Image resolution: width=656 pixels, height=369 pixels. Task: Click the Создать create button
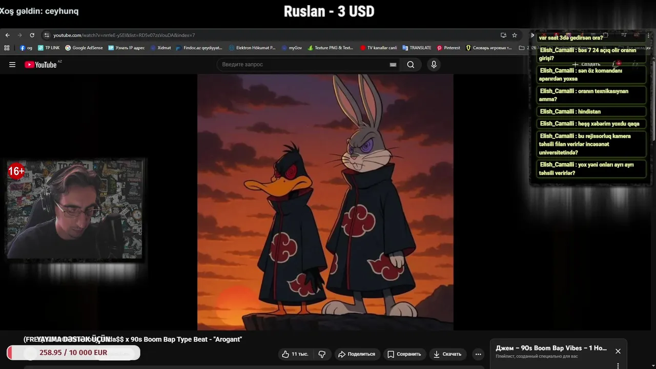(586, 65)
